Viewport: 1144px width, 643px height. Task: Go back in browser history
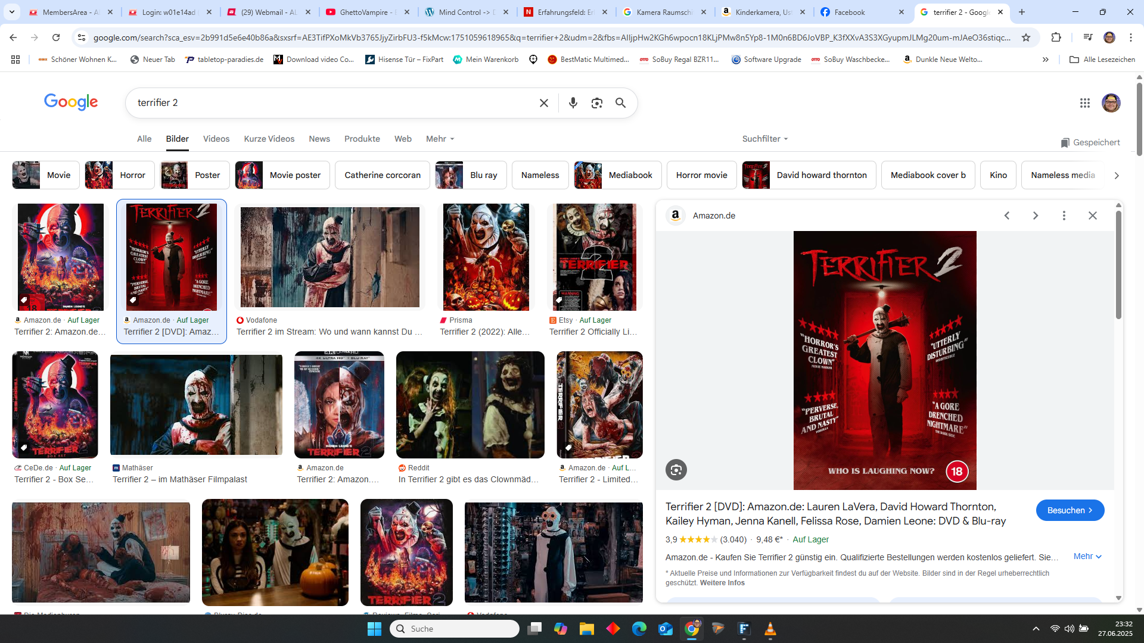pos(13,38)
